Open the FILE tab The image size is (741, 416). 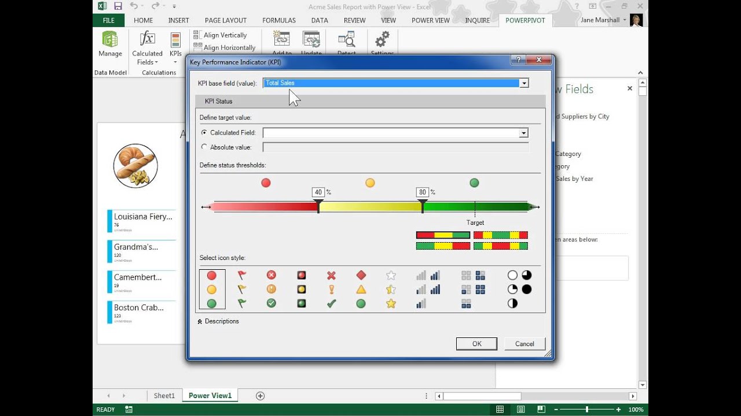click(109, 20)
